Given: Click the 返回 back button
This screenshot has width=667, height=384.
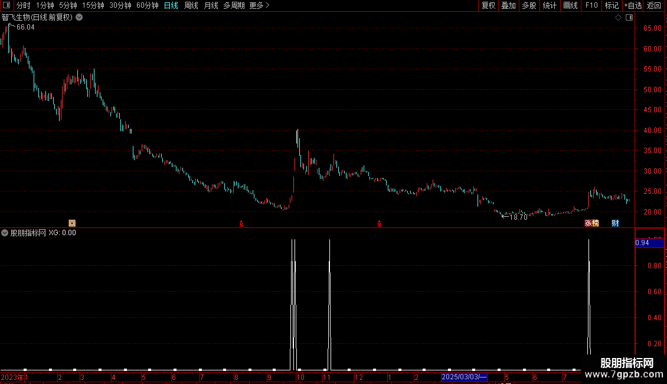Looking at the screenshot, I should [654, 5].
